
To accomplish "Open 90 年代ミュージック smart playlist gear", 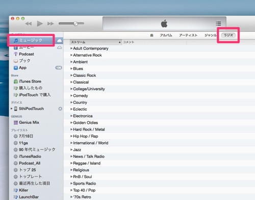I will click(16, 150).
